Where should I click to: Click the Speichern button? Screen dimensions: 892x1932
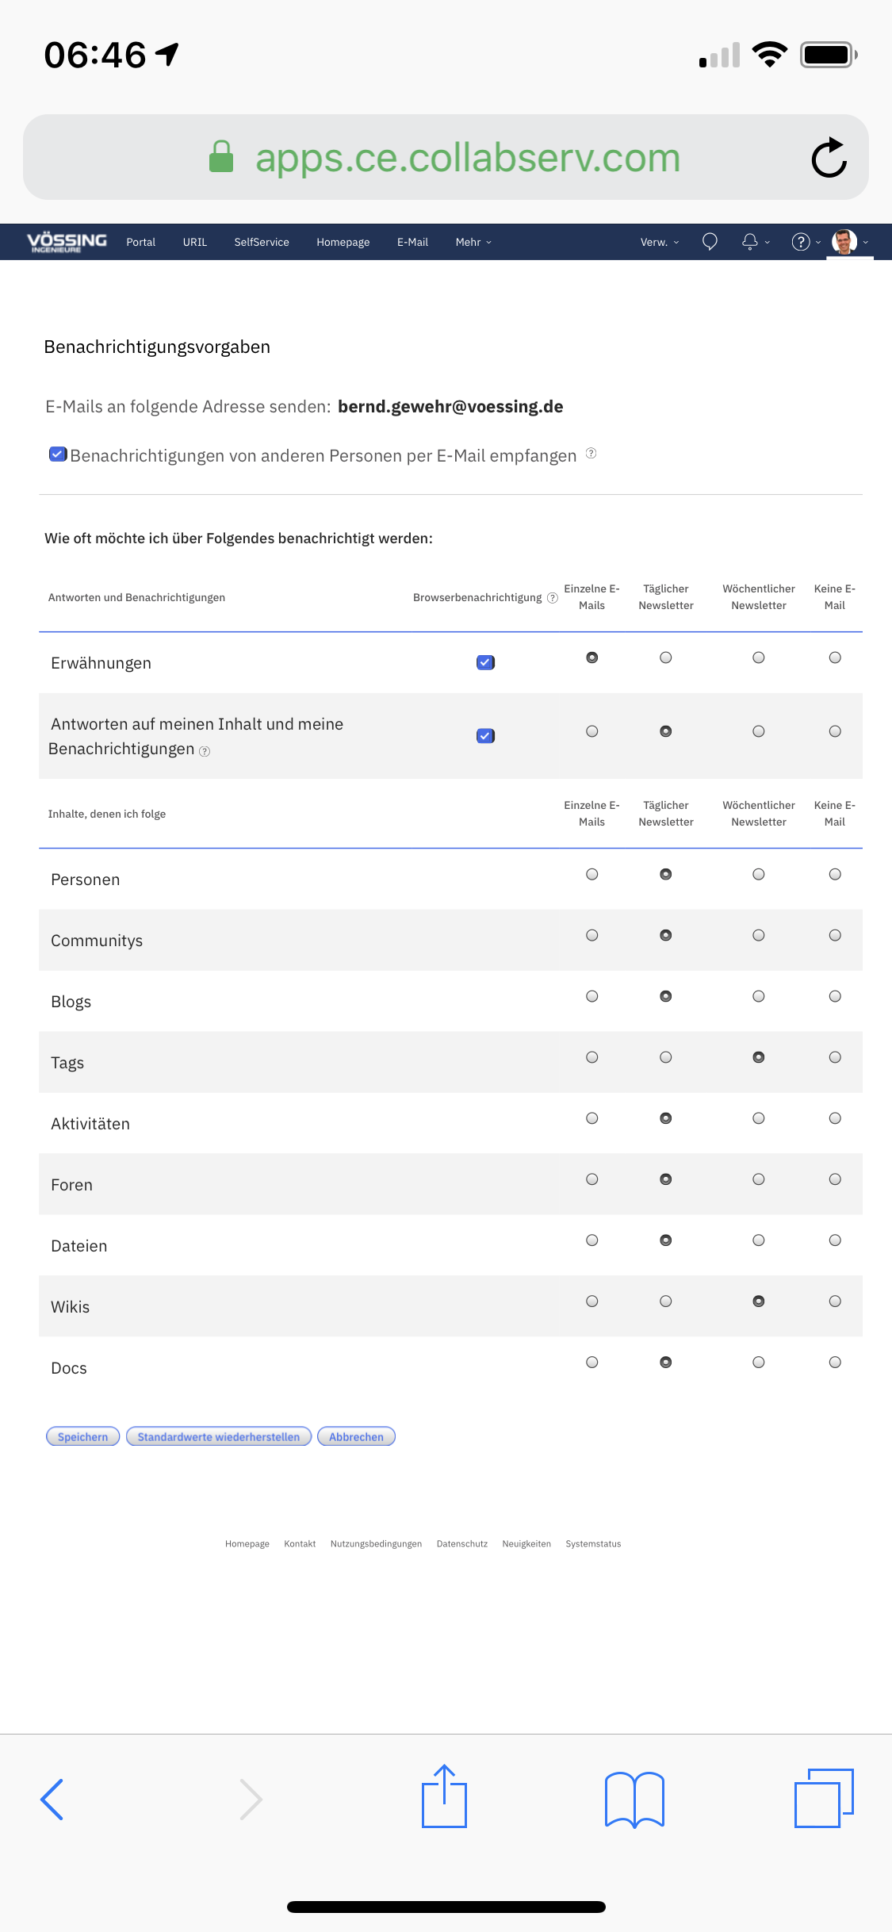point(83,1436)
